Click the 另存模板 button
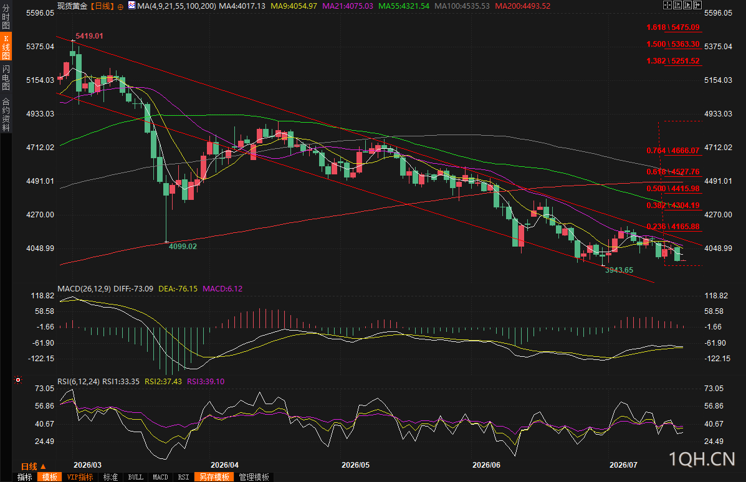746x482 pixels. [214, 477]
